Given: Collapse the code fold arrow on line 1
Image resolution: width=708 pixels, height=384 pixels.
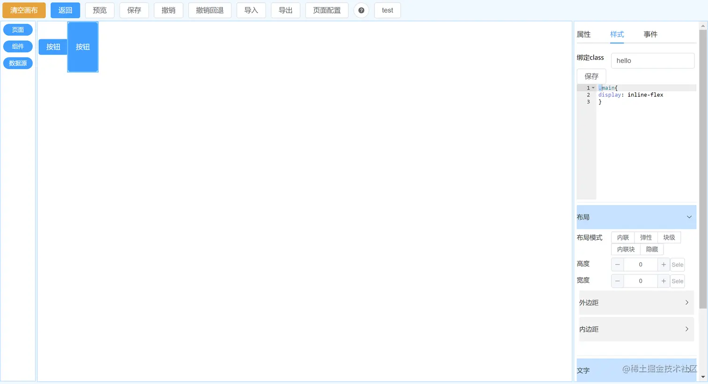Looking at the screenshot, I should tap(593, 88).
